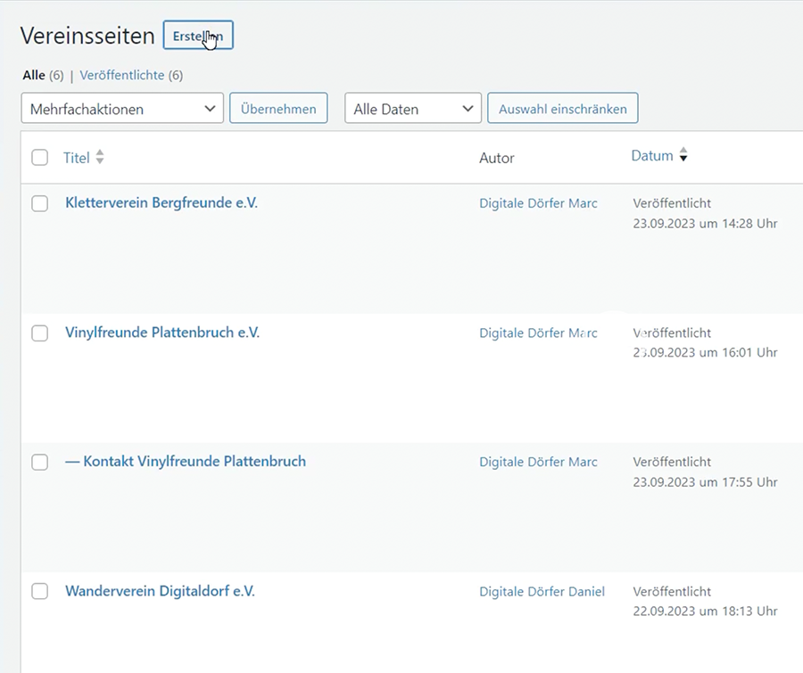Click the Erstellen button
The width and height of the screenshot is (803, 673).
198,35
